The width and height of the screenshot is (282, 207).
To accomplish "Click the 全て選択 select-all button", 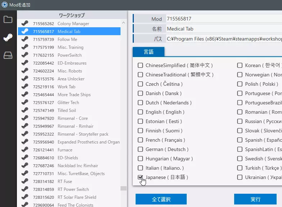I will point(161,199).
